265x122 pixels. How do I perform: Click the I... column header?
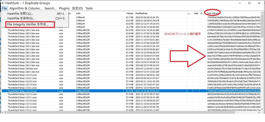coord(190,13)
